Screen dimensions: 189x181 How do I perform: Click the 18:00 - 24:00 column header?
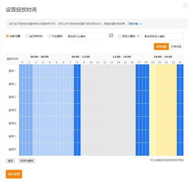pos(163,57)
